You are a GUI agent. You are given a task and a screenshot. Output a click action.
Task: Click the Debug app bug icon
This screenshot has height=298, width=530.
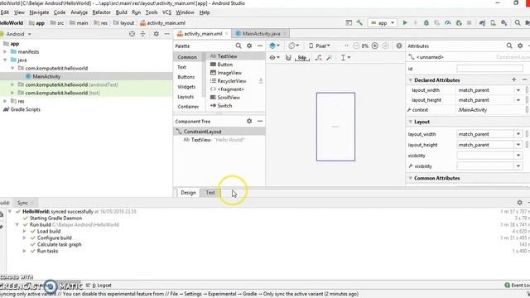click(426, 23)
